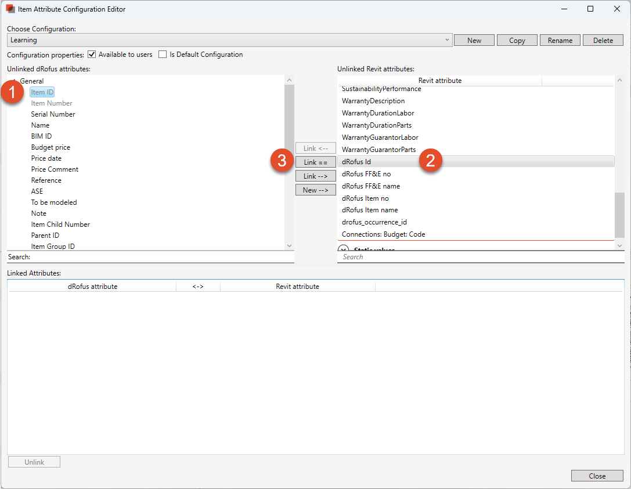This screenshot has height=489, width=631.
Task: Delete the Learning configuration
Action: click(x=603, y=40)
